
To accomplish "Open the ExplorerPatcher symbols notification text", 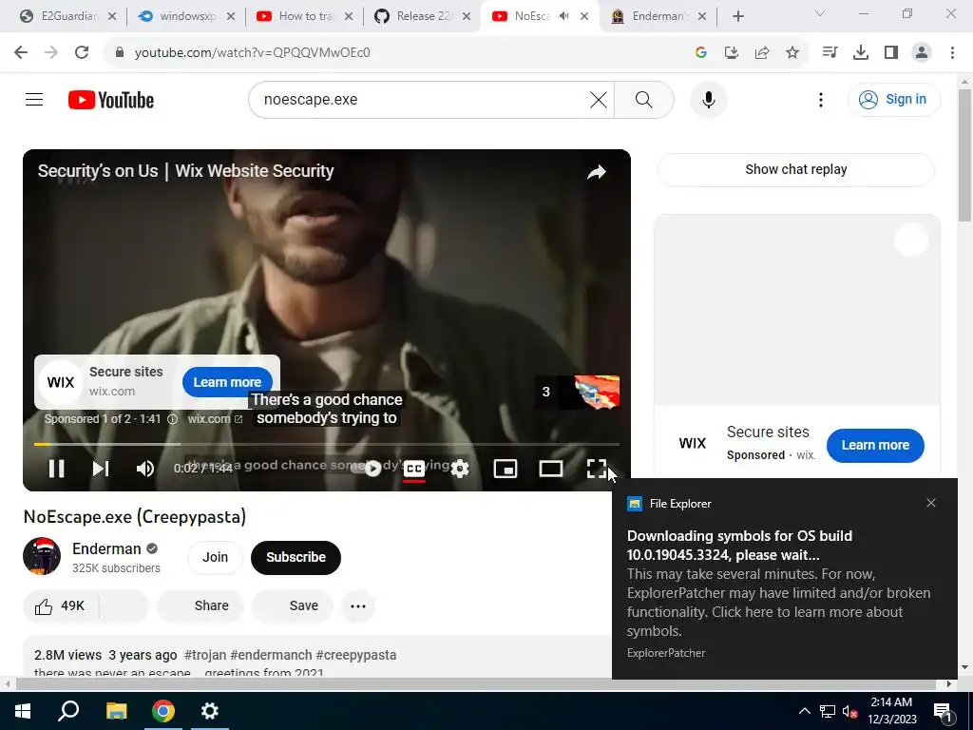I will tap(779, 584).
